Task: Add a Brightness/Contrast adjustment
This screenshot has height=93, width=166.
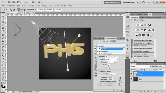Action: 138,25
